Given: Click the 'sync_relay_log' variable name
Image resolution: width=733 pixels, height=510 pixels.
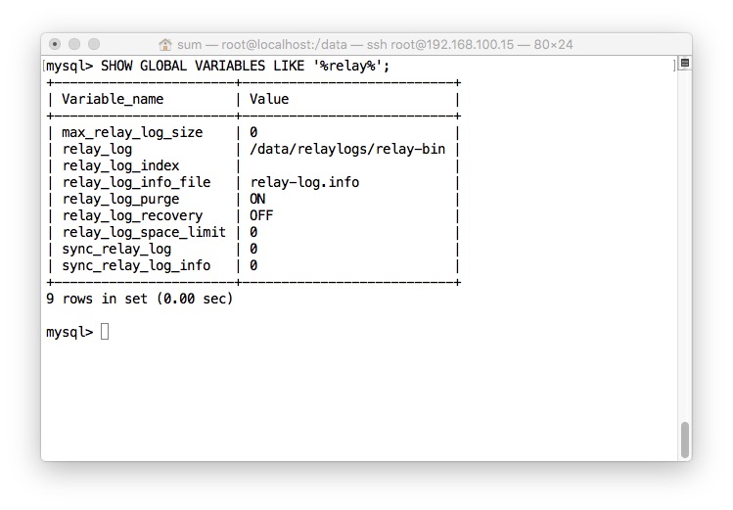Looking at the screenshot, I should click(116, 250).
